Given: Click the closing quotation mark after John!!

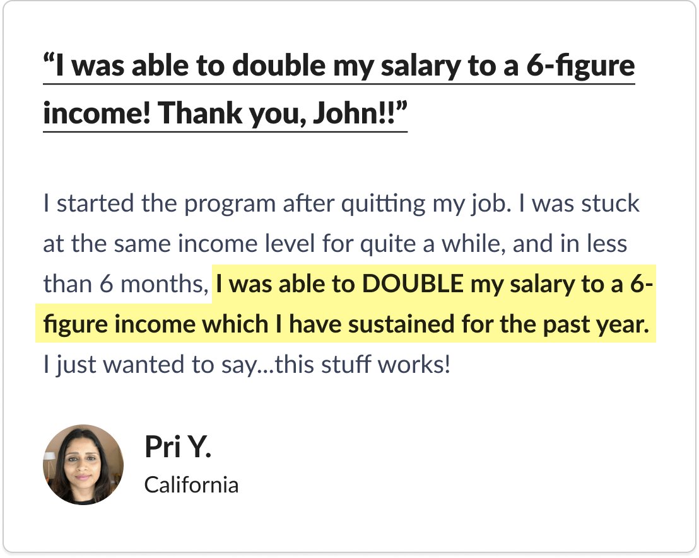Looking at the screenshot, I should coord(401,106).
